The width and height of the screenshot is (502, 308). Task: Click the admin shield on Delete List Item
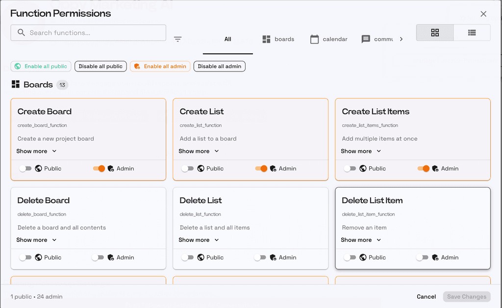point(435,257)
